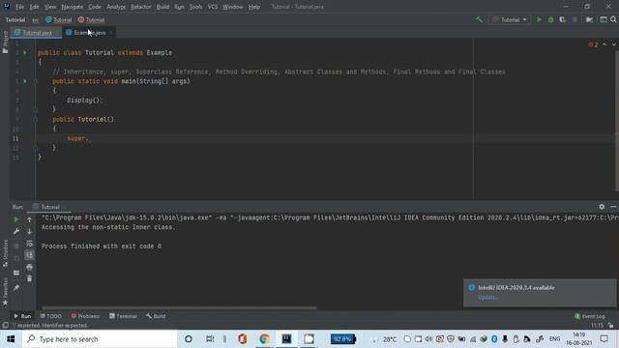Click run gutter arrow beside main method

tap(25, 81)
